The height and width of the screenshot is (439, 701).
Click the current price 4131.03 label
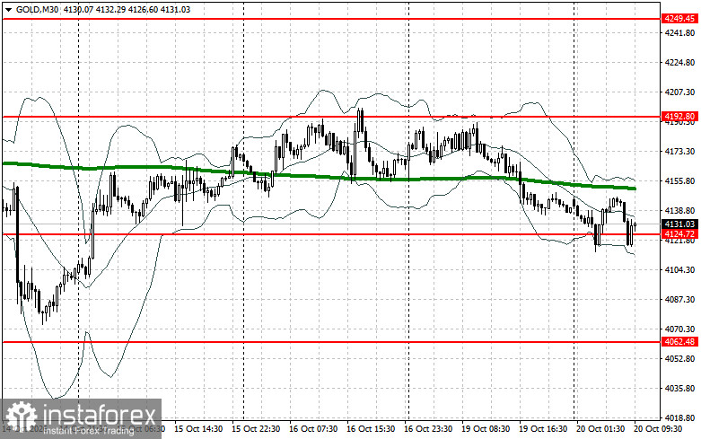[x=679, y=224]
